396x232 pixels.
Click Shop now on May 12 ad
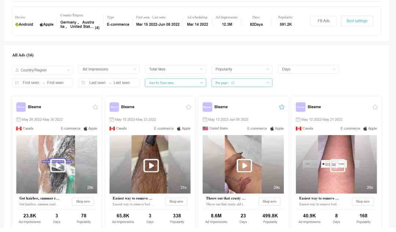point(363,202)
